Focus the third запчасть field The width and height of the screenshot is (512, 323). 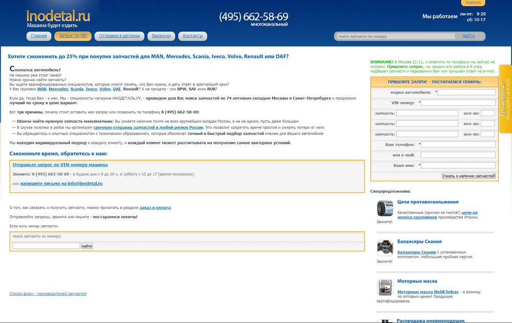(x=427, y=134)
